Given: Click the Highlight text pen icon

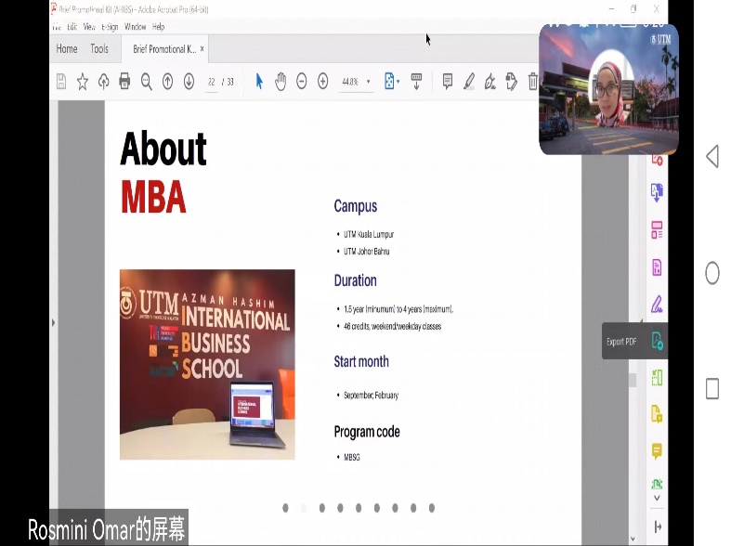Looking at the screenshot, I should tap(469, 82).
